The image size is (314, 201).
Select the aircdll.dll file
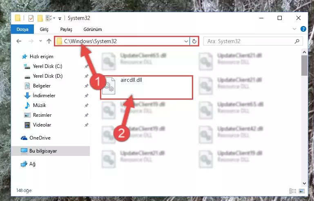[x=131, y=80]
